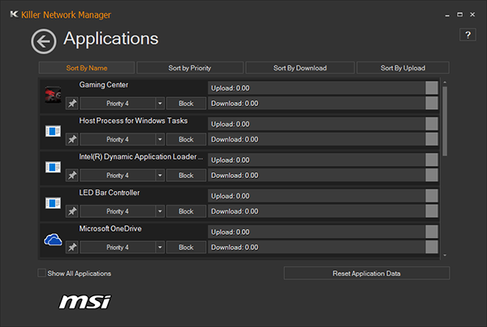Click the Killer K logo icon
Image resolution: width=487 pixels, height=327 pixels.
click(14, 15)
